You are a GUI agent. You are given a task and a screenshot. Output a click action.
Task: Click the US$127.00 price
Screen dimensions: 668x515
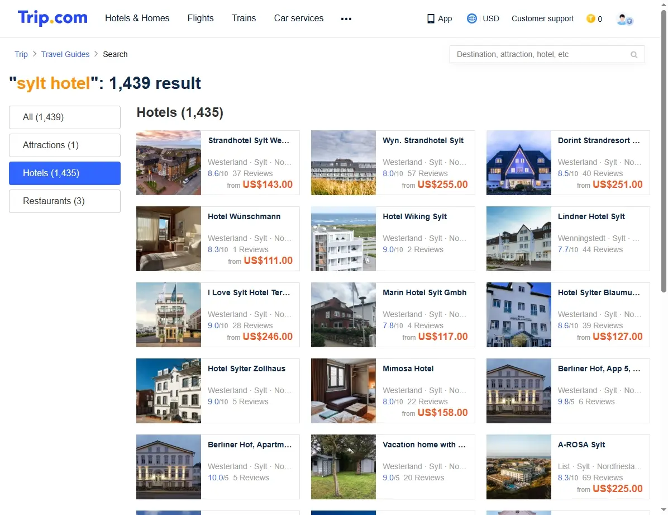click(x=618, y=337)
